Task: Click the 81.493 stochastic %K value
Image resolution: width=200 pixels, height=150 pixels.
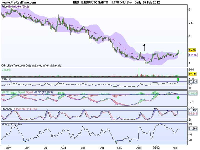Action: click(x=193, y=110)
